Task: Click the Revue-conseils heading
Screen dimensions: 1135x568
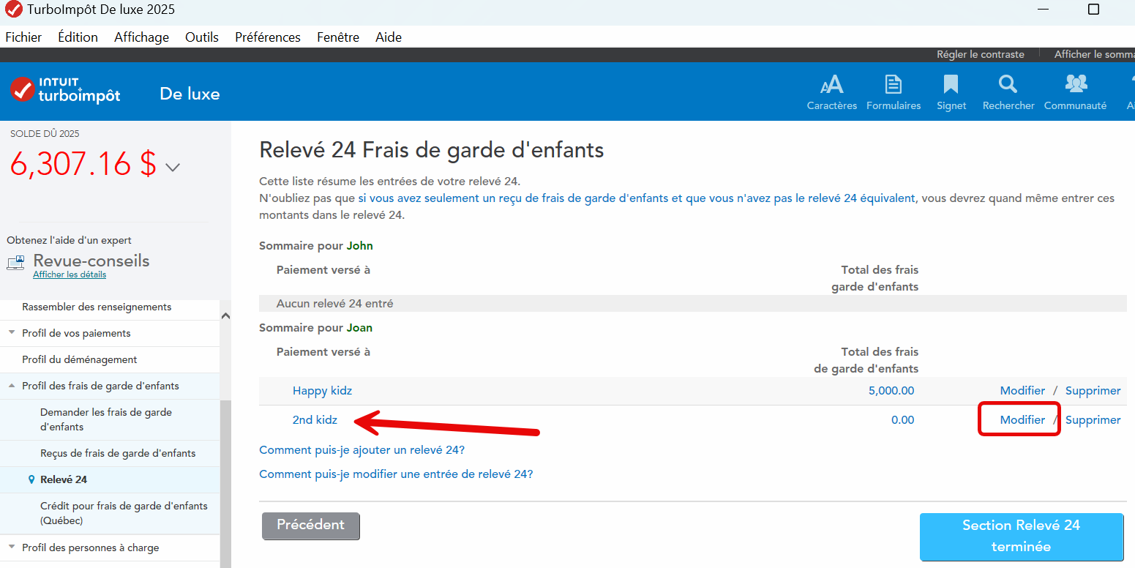Action: (91, 261)
